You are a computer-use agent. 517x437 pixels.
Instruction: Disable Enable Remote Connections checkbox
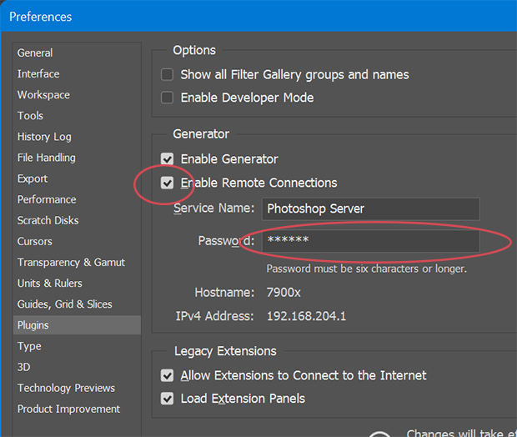(x=167, y=183)
